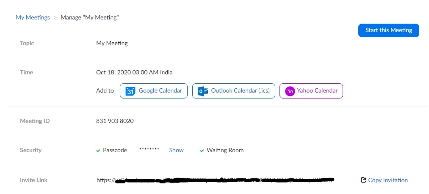Click the Google Calendar icon
This screenshot has height=194, width=429.
[x=130, y=91]
